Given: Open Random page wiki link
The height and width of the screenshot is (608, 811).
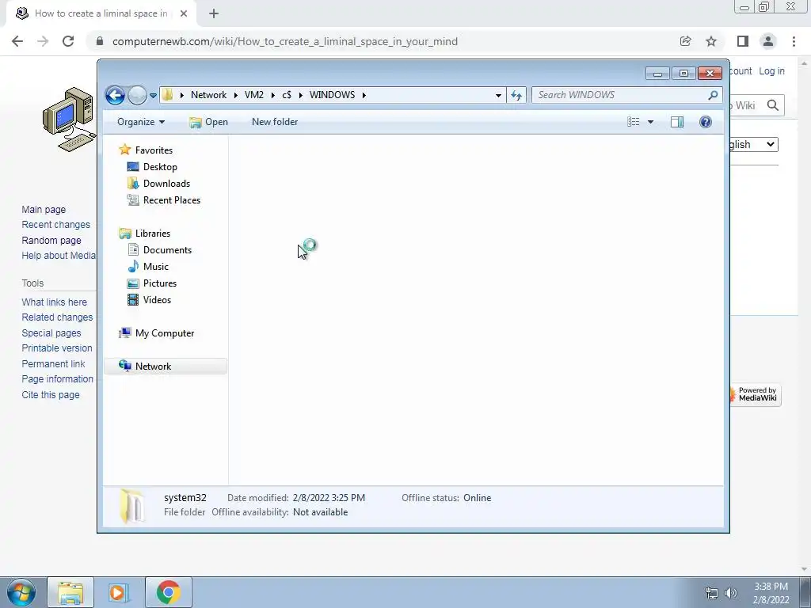Looking at the screenshot, I should [x=51, y=241].
